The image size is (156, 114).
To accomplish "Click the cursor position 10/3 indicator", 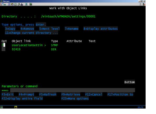I will tap(140, 107).
